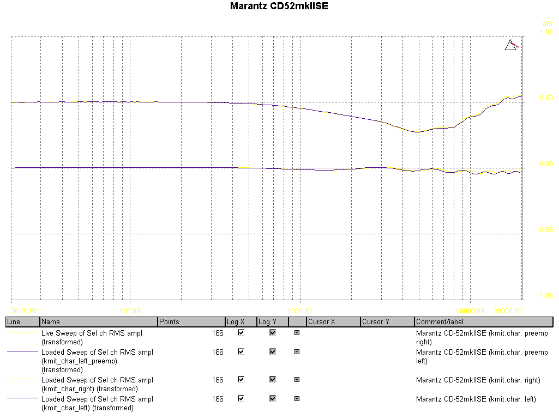This screenshot has height=419, width=559.
Task: Click the yellow line sample for Live Sweep
Action: tap(22, 332)
